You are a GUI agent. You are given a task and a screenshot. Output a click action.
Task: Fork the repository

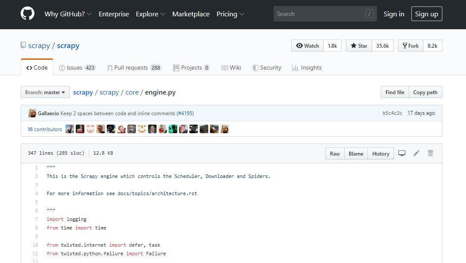coord(410,46)
